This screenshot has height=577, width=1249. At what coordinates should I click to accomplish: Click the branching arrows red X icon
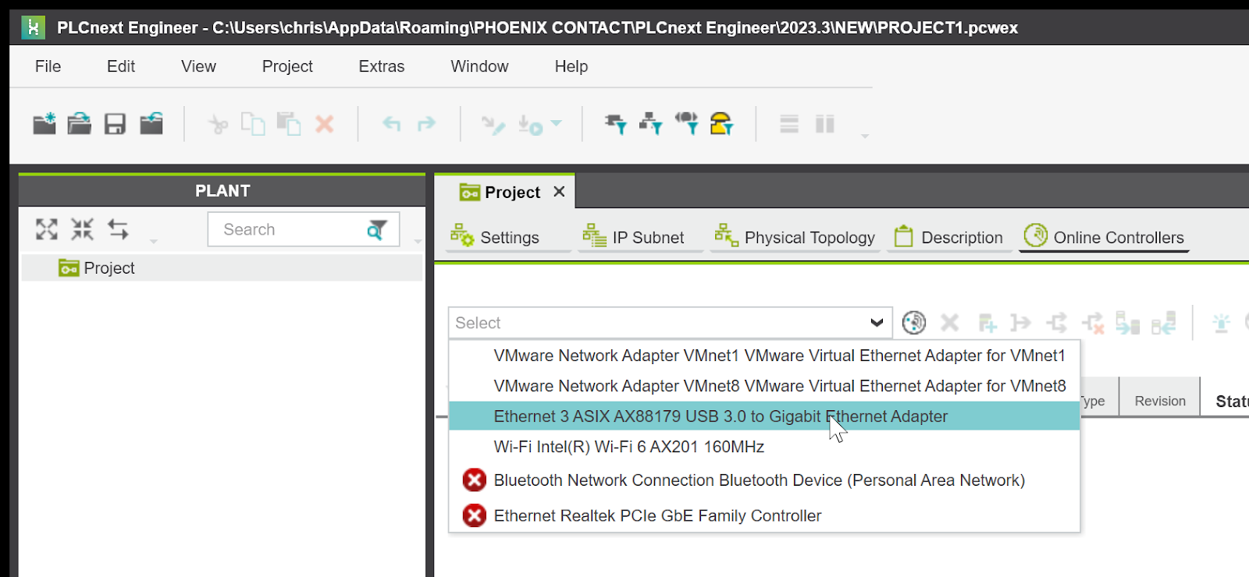tap(1093, 323)
